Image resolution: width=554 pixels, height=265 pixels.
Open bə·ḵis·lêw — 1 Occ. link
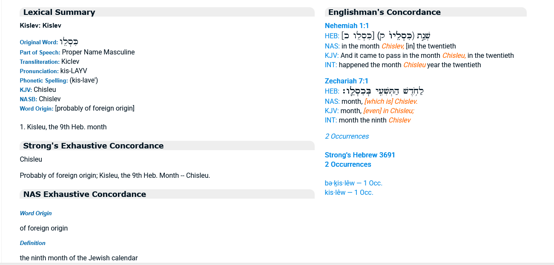point(353,183)
